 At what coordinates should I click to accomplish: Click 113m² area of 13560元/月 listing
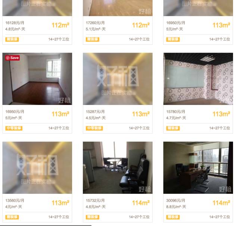click(60, 203)
